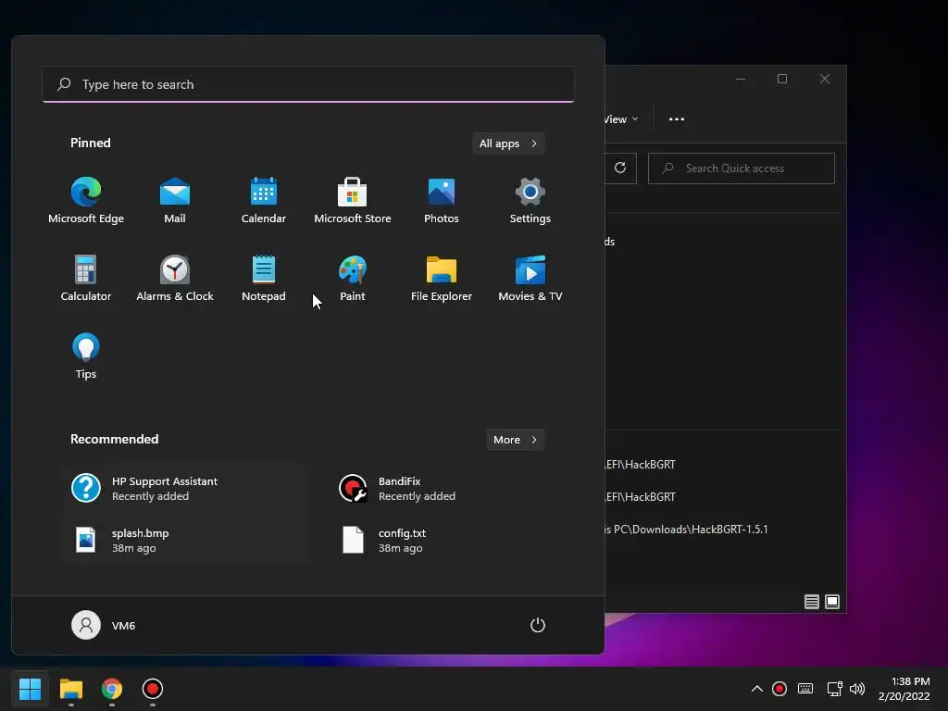Click the Windows Start button on taskbar
948x711 pixels.
30,689
